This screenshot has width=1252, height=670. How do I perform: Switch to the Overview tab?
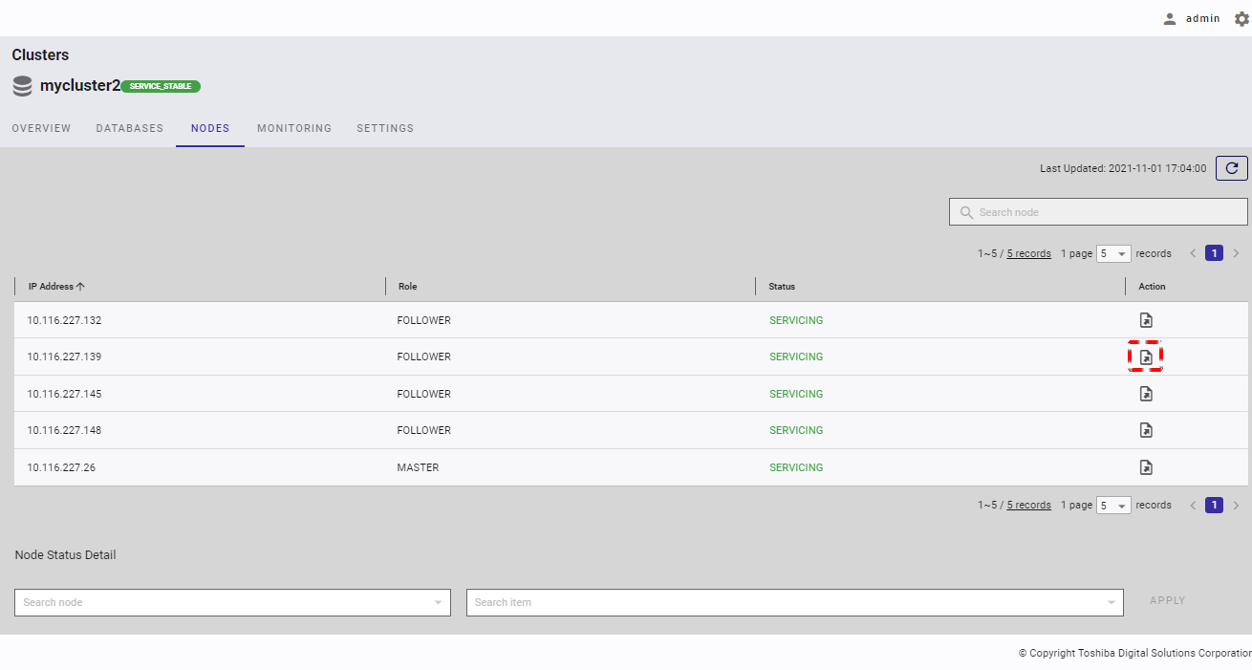41,128
